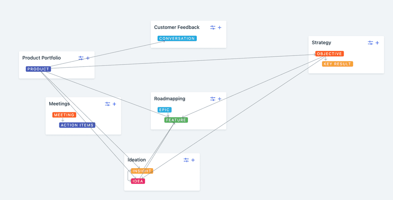Open settings sliders for Strategy card
393x200 pixels.
pyautogui.click(x=370, y=43)
